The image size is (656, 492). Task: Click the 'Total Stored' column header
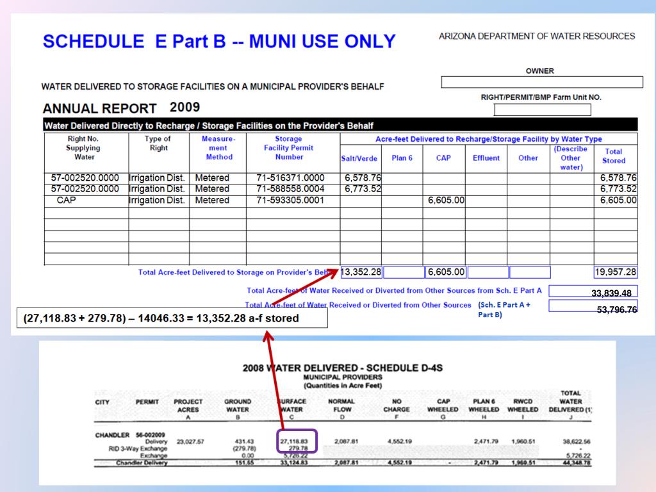[614, 156]
